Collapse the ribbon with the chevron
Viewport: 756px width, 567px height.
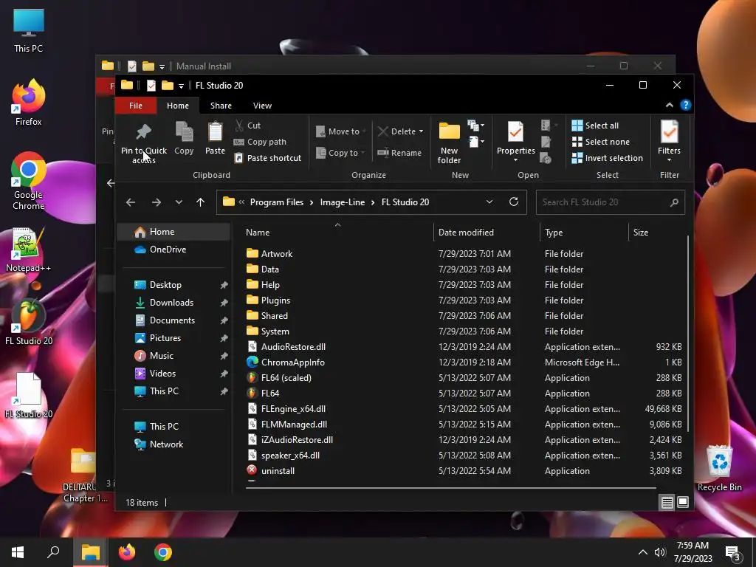[x=669, y=105]
